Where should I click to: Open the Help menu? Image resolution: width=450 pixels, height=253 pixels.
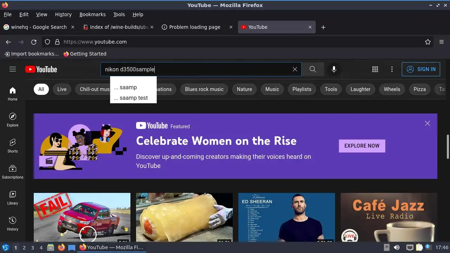(138, 14)
